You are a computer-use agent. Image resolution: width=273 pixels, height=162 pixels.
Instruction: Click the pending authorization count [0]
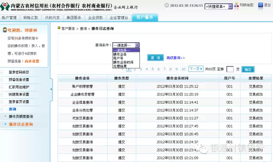[x=16, y=38]
